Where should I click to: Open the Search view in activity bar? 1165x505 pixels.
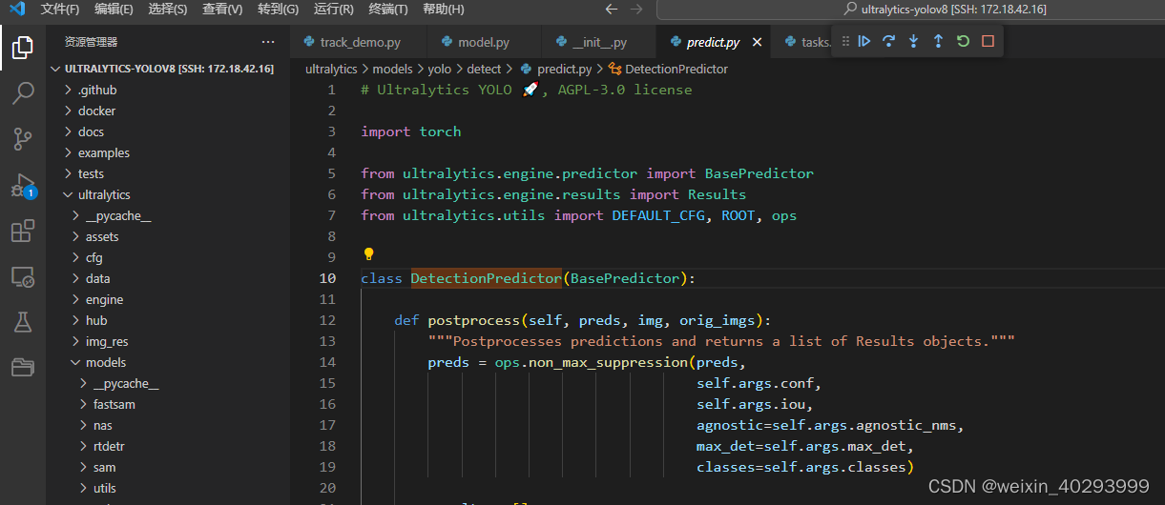coord(23,92)
